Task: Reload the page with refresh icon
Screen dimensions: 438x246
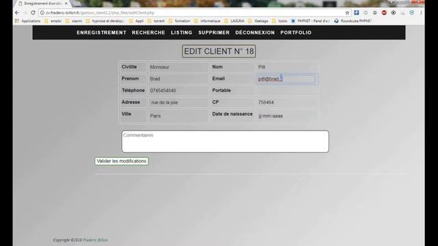Action: [x=33, y=13]
